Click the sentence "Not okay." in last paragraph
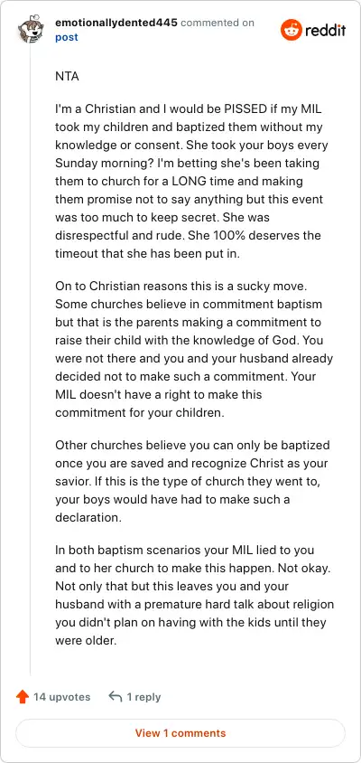 [308, 569]
